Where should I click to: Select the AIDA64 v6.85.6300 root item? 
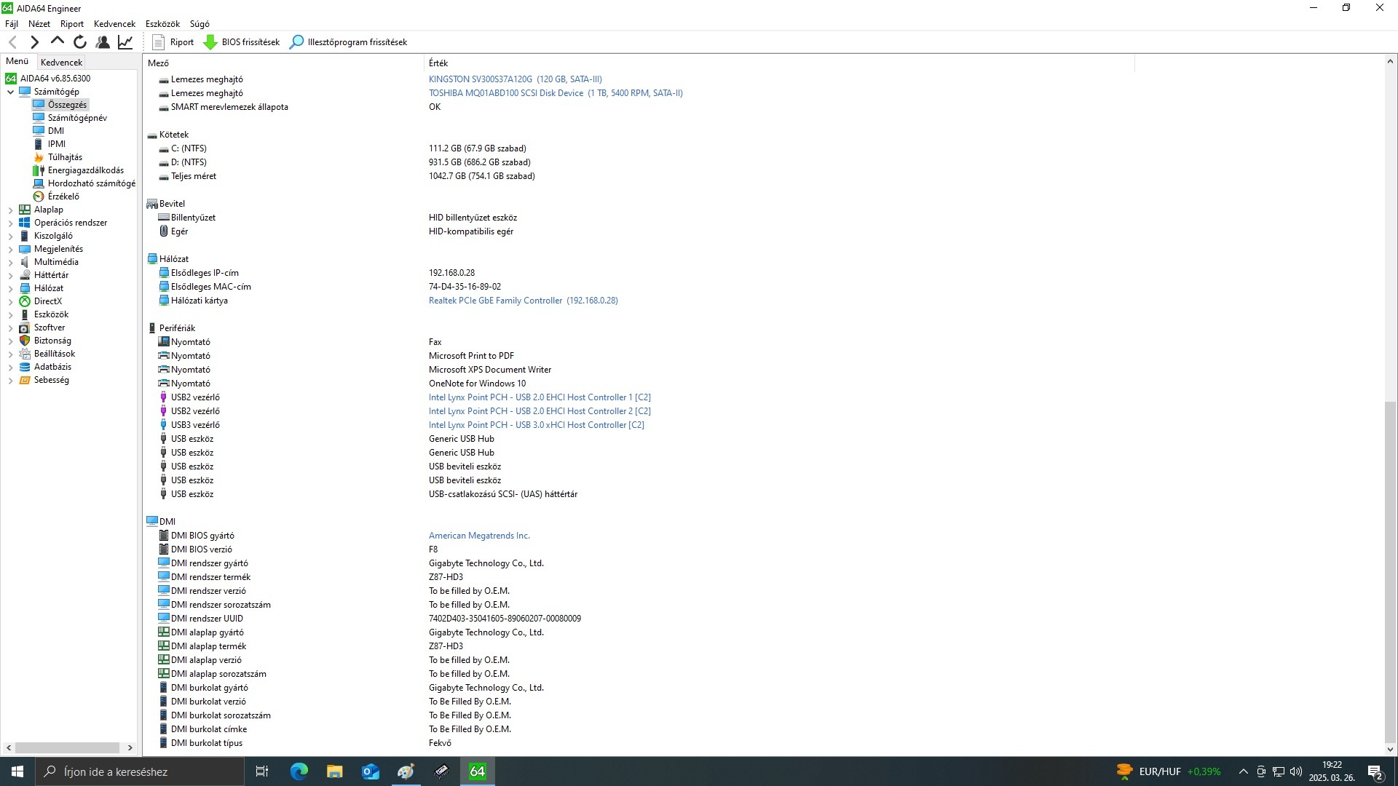[55, 79]
